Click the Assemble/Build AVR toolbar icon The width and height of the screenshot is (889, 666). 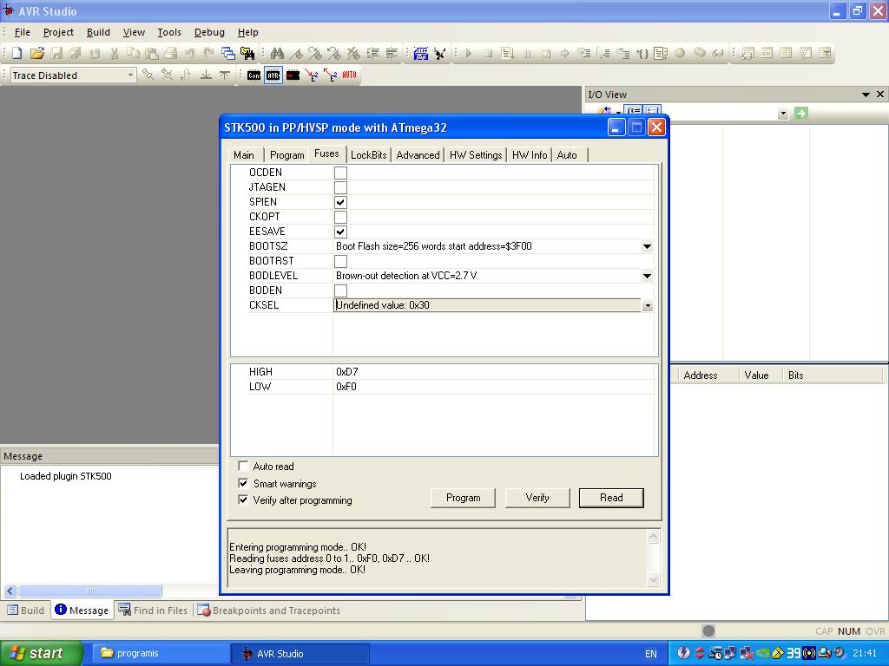420,53
